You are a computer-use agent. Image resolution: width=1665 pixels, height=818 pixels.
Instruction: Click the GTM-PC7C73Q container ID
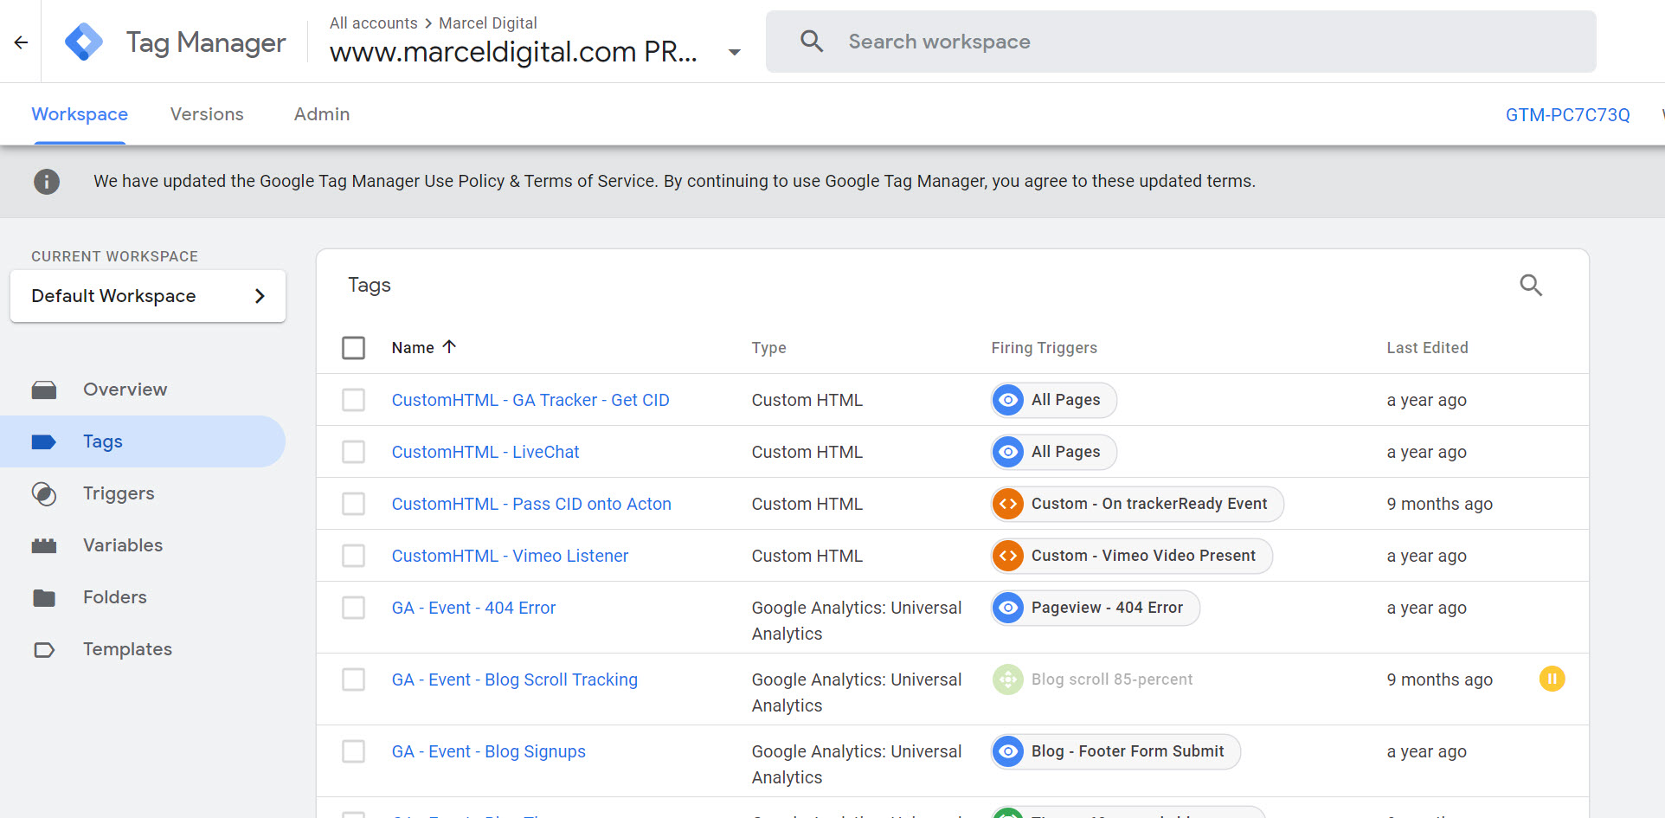[1567, 115]
